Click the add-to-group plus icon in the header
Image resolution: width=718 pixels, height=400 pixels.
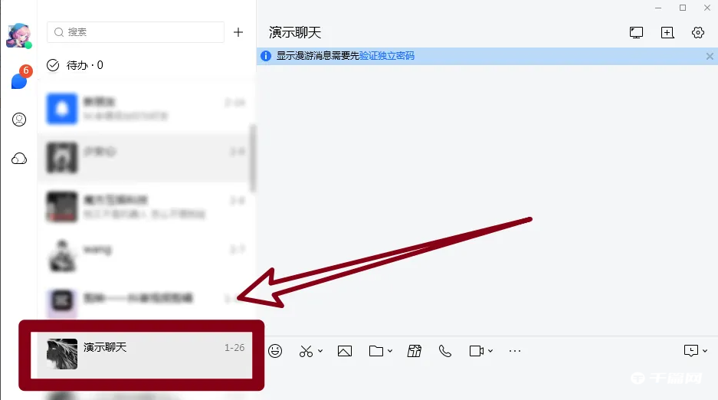tap(667, 32)
